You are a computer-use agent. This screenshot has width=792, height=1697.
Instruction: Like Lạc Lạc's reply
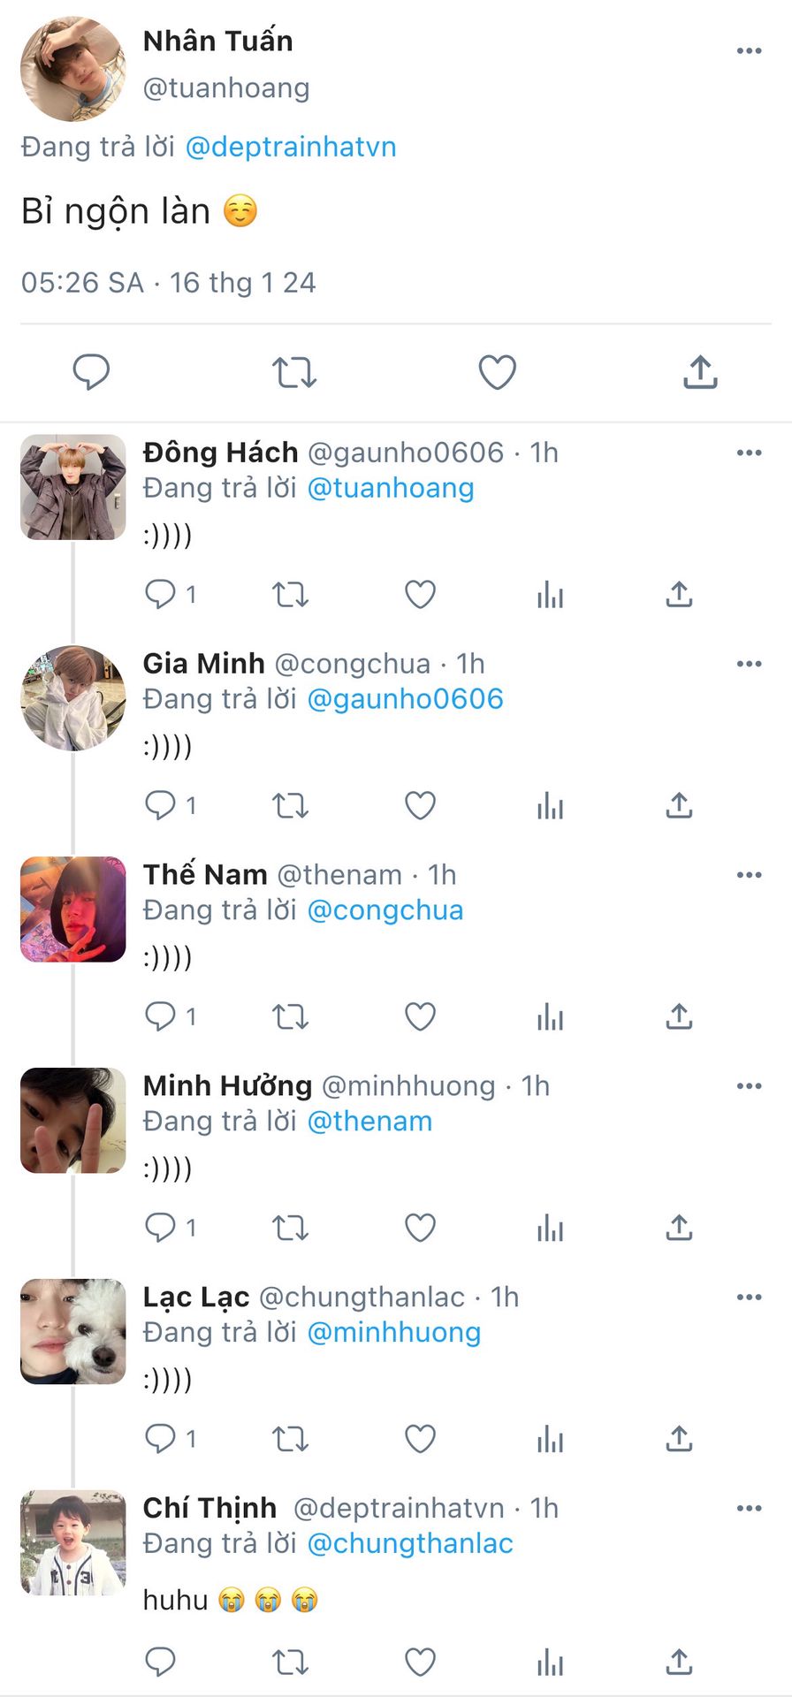(x=420, y=1439)
